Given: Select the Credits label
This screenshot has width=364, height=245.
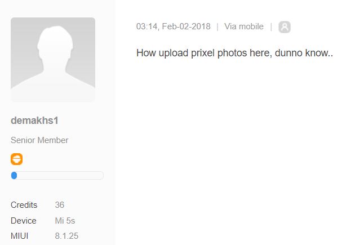Looking at the screenshot, I should coord(24,205).
